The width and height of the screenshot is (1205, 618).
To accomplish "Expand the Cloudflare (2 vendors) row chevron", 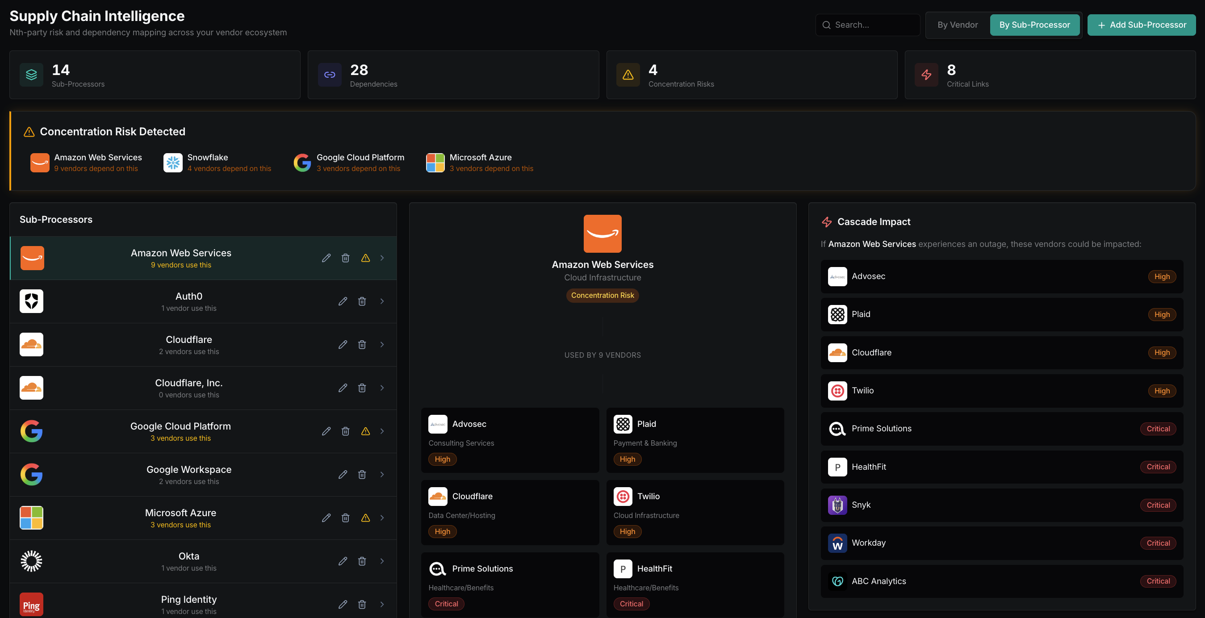I will pos(382,345).
